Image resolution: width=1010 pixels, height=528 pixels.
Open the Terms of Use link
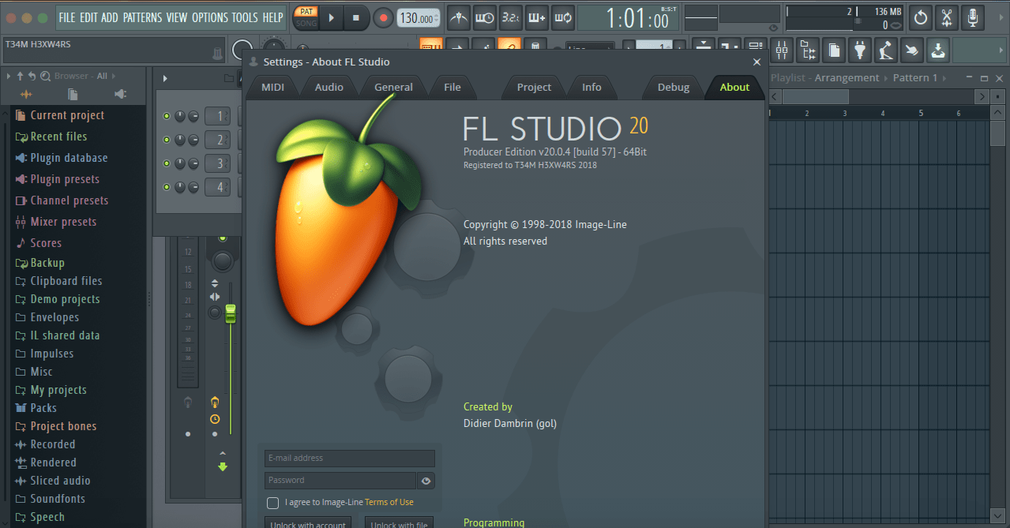389,503
